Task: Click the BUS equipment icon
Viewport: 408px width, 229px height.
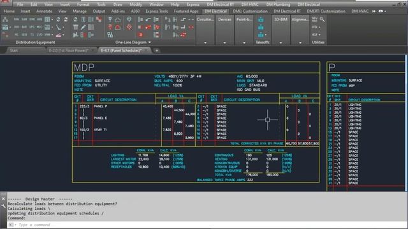Action: click(16, 27)
